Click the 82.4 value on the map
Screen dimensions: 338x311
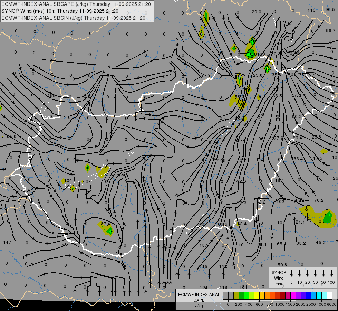[x=242, y=224]
